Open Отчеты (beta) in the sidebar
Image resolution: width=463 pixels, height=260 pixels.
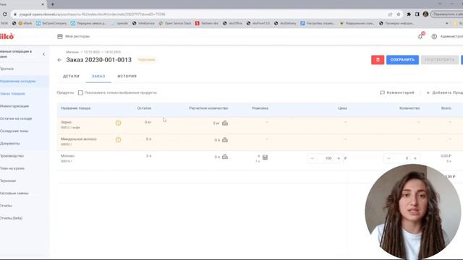[12, 218]
